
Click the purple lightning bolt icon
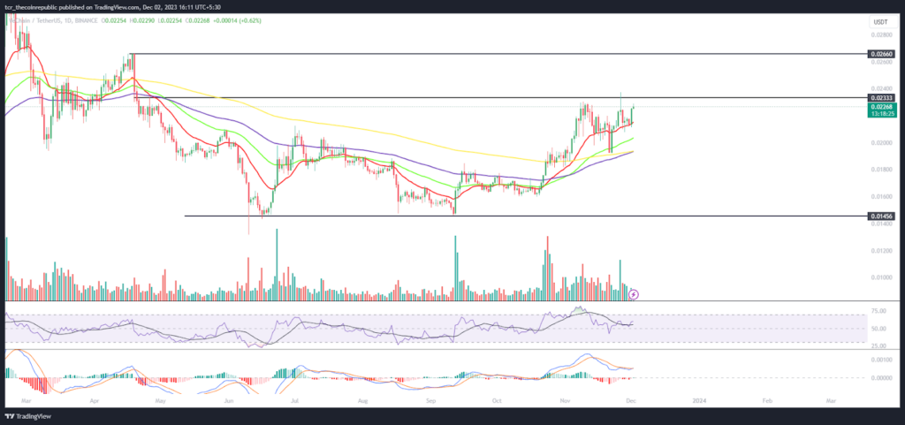point(633,295)
